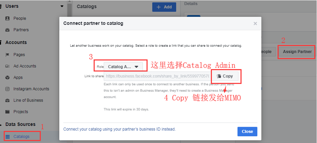Collapse the Users section arrow

62,6
